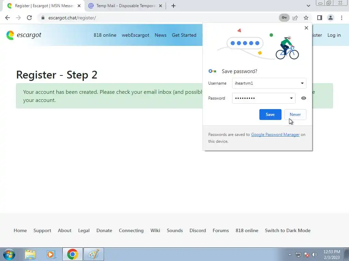Click the browser forward arrow
Image resolution: width=349 pixels, height=261 pixels.
(x=18, y=18)
